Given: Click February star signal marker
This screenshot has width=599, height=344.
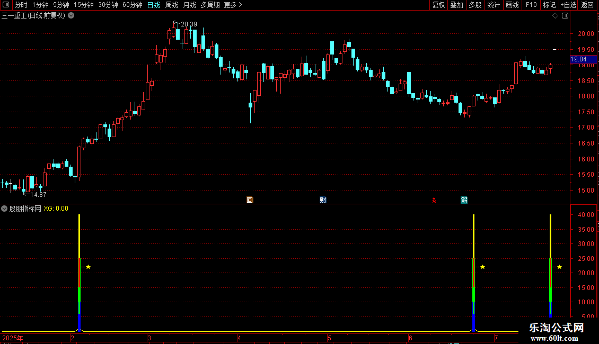Looking at the screenshot, I should pos(88,267).
